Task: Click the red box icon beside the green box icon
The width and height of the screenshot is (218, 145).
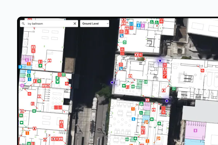Action: (60, 75)
